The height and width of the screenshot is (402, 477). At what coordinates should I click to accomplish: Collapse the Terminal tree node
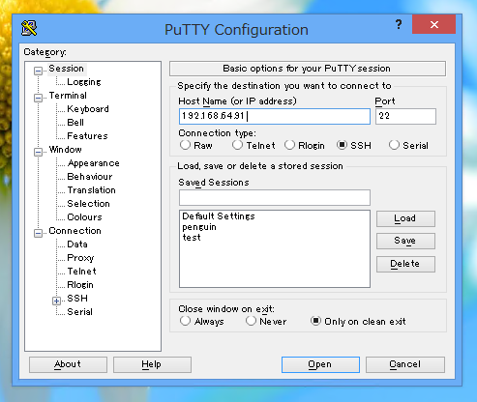(39, 98)
